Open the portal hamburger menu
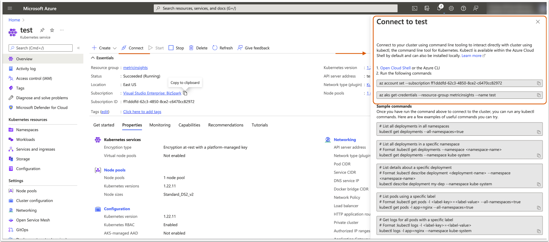The height and width of the screenshot is (242, 549). pos(10,8)
